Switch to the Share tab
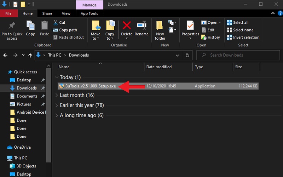 click(x=47, y=13)
